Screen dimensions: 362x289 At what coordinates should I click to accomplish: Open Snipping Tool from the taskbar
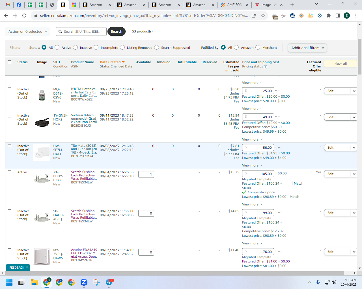[x=96, y=282]
